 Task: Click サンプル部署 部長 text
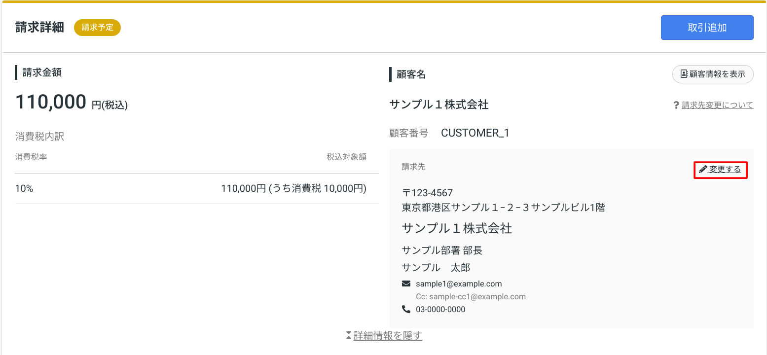click(442, 250)
